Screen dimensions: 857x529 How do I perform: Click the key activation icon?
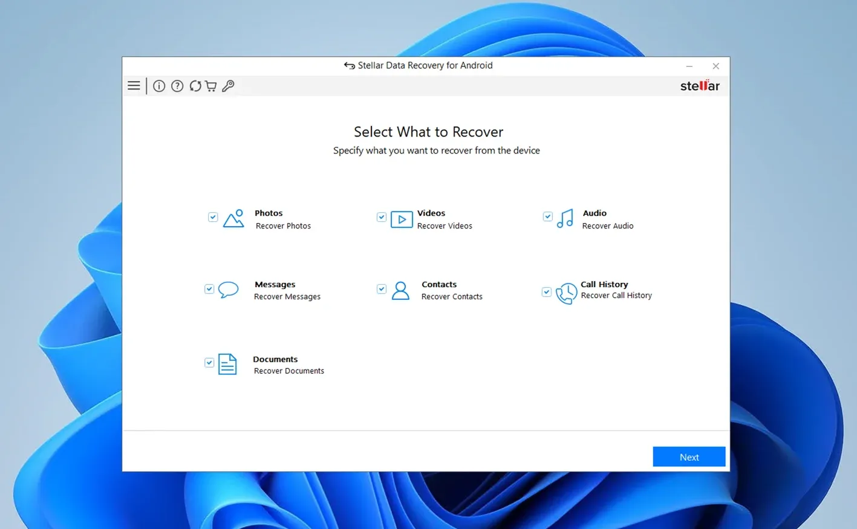point(228,86)
